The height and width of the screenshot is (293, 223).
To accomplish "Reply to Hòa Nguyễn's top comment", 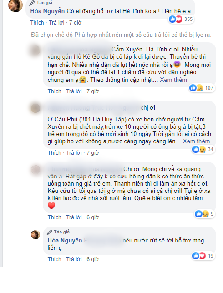I will click(56, 23).
